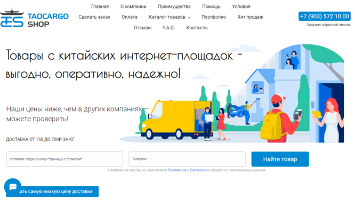355x202 pixels.
Task: Open Отзывы page
Action: tap(143, 28)
